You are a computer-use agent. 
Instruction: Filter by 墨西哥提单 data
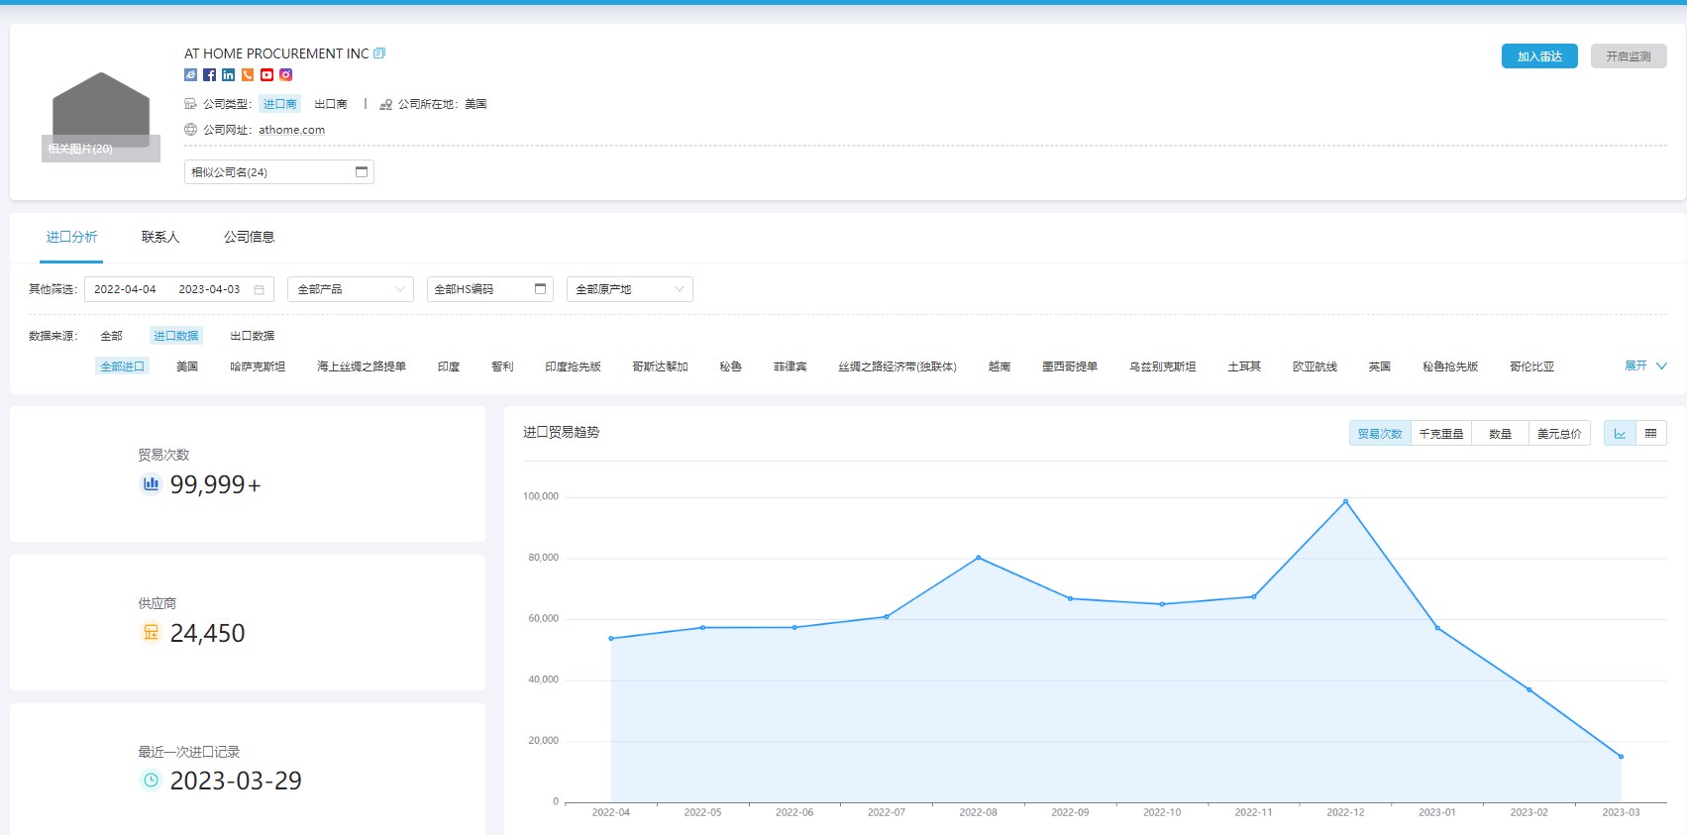(x=1070, y=366)
